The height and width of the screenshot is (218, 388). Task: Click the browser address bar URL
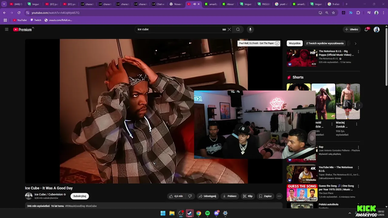[55, 13]
